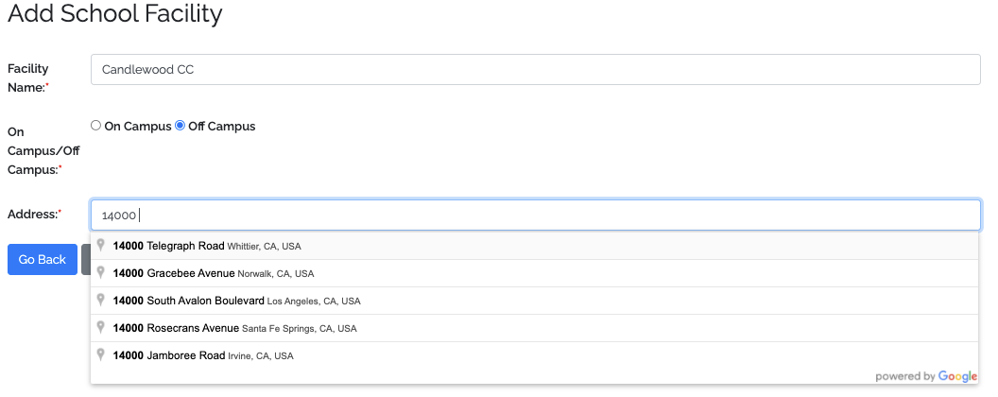The image size is (998, 397).
Task: Click inside the Address input showing 14000
Action: (535, 216)
